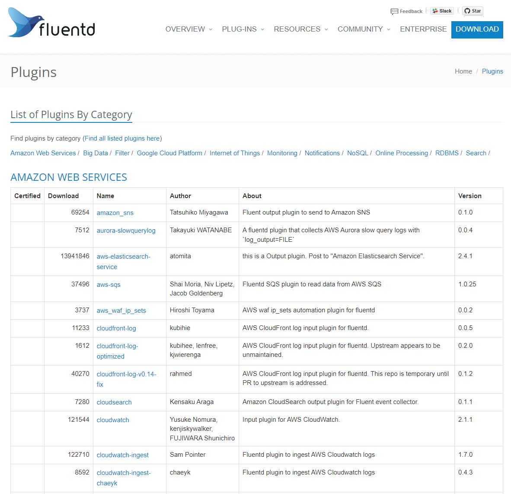The height and width of the screenshot is (494, 511).
Task: Click author Takayuki WATANABE
Action: (x=201, y=230)
